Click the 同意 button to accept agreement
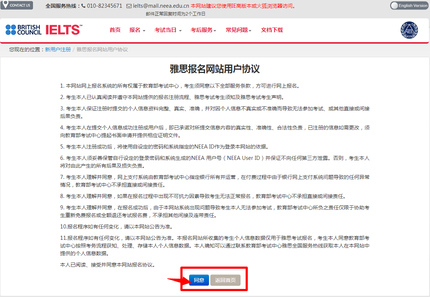Image resolution: width=430 pixels, height=297 pixels. tap(198, 280)
